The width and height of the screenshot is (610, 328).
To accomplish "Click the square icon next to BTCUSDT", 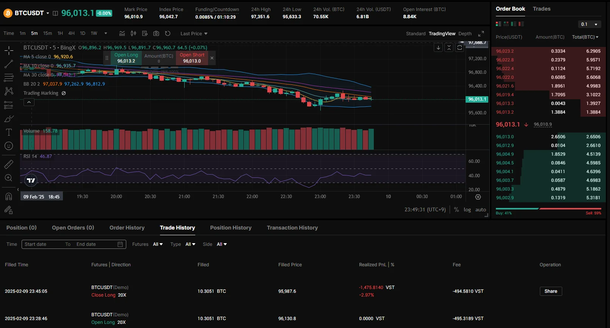I will point(55,13).
